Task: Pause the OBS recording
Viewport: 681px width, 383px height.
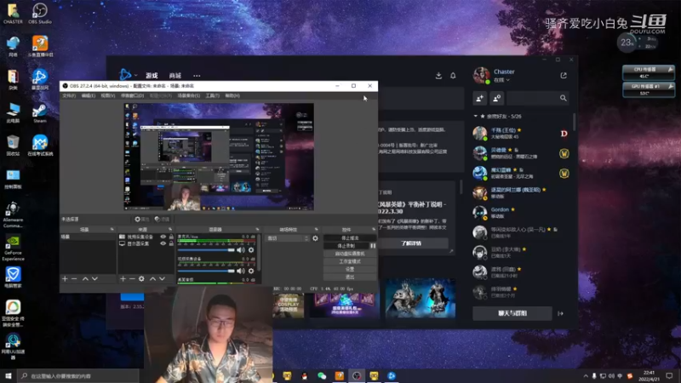Action: coord(373,246)
